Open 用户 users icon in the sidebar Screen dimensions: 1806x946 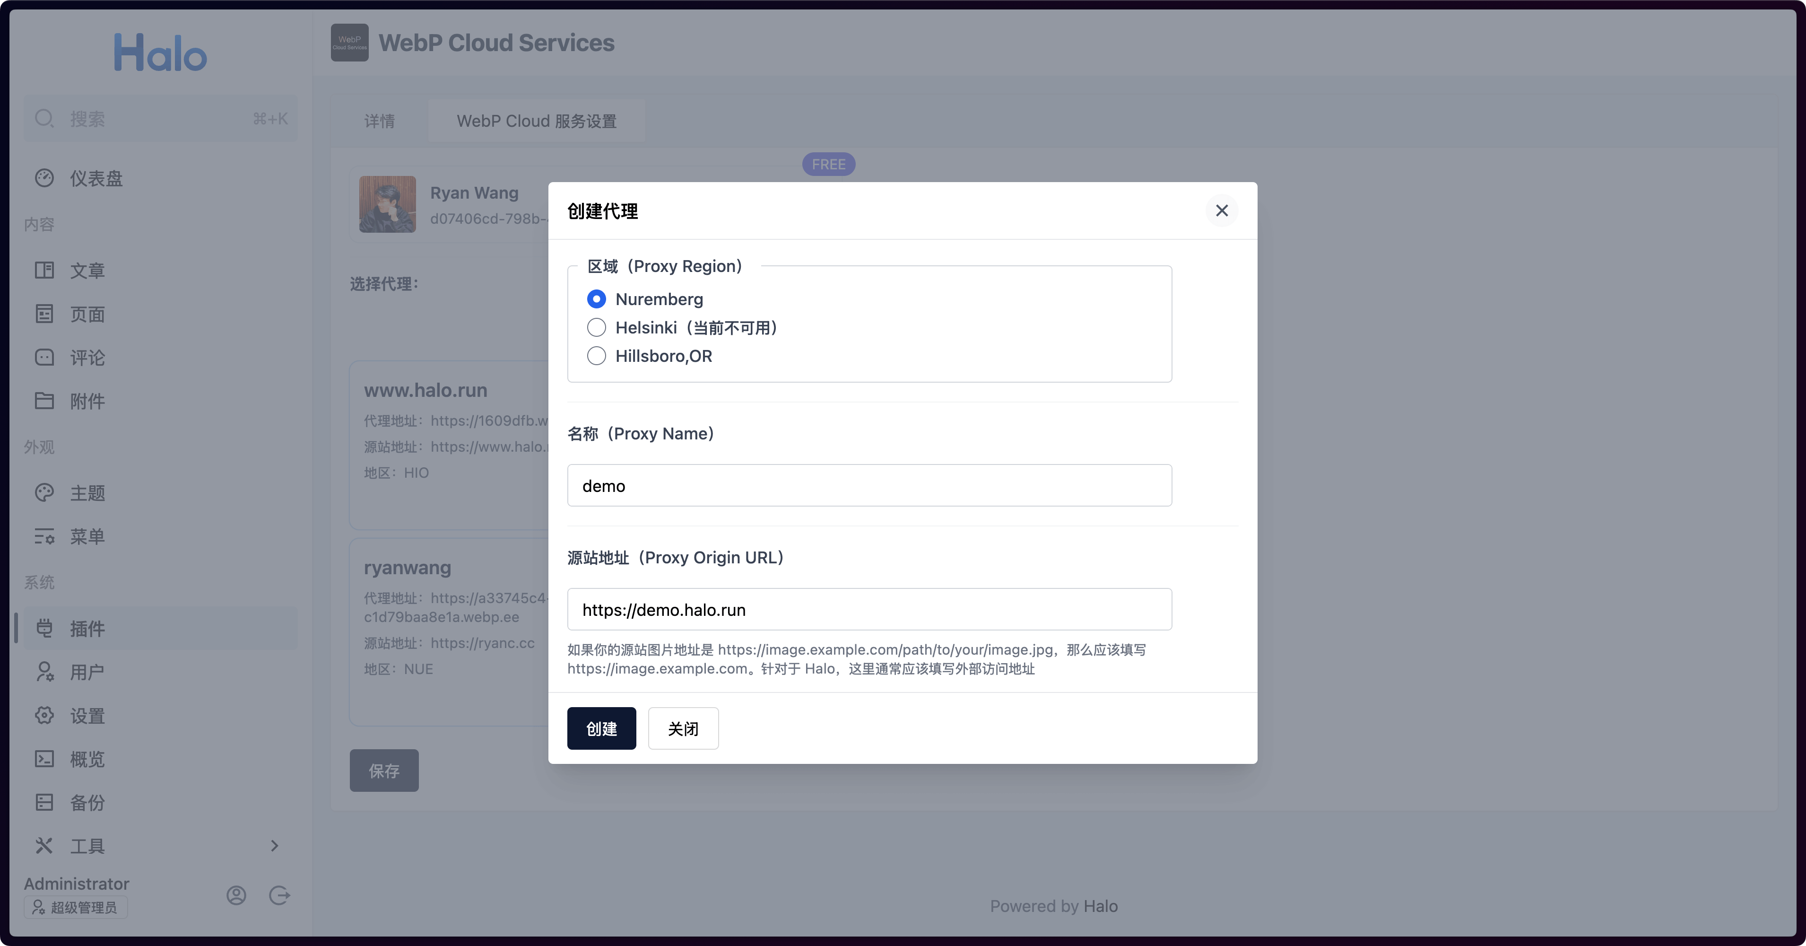point(44,672)
